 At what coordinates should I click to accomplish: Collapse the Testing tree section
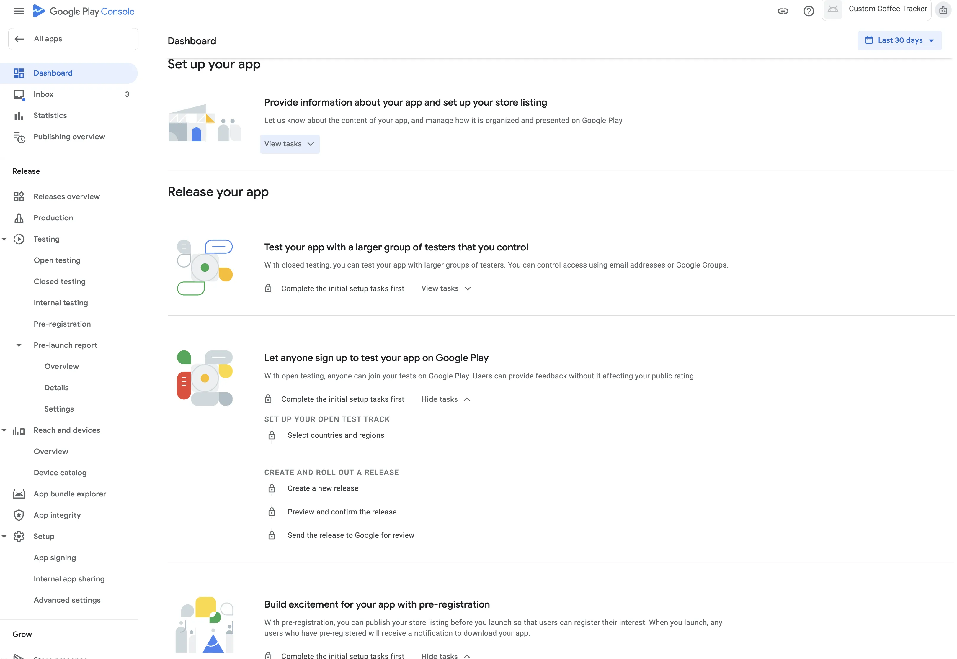click(x=4, y=239)
